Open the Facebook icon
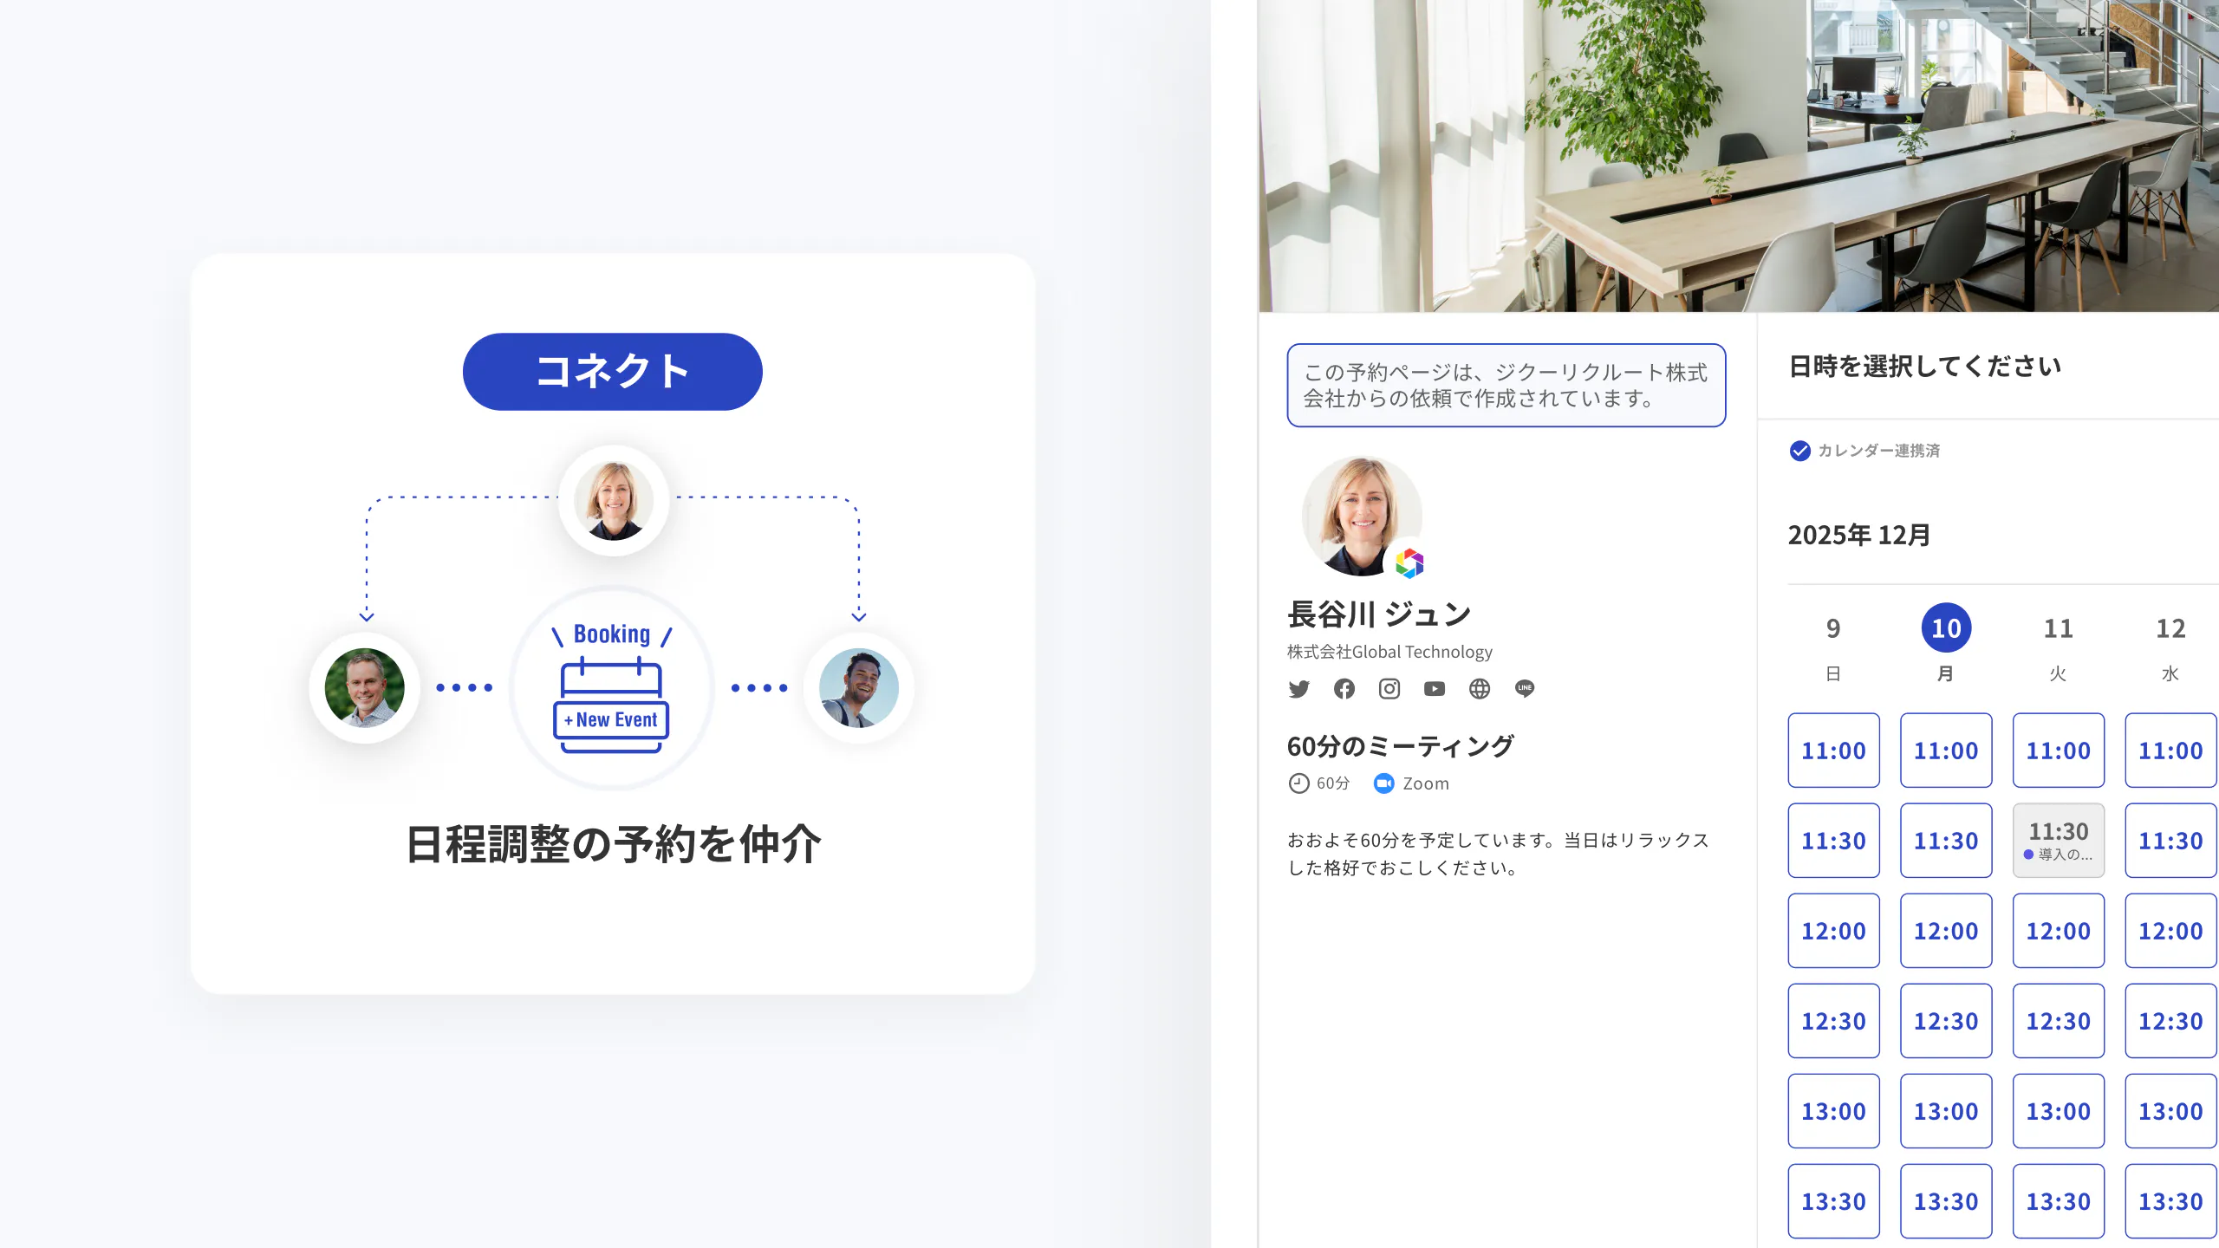 tap(1344, 689)
